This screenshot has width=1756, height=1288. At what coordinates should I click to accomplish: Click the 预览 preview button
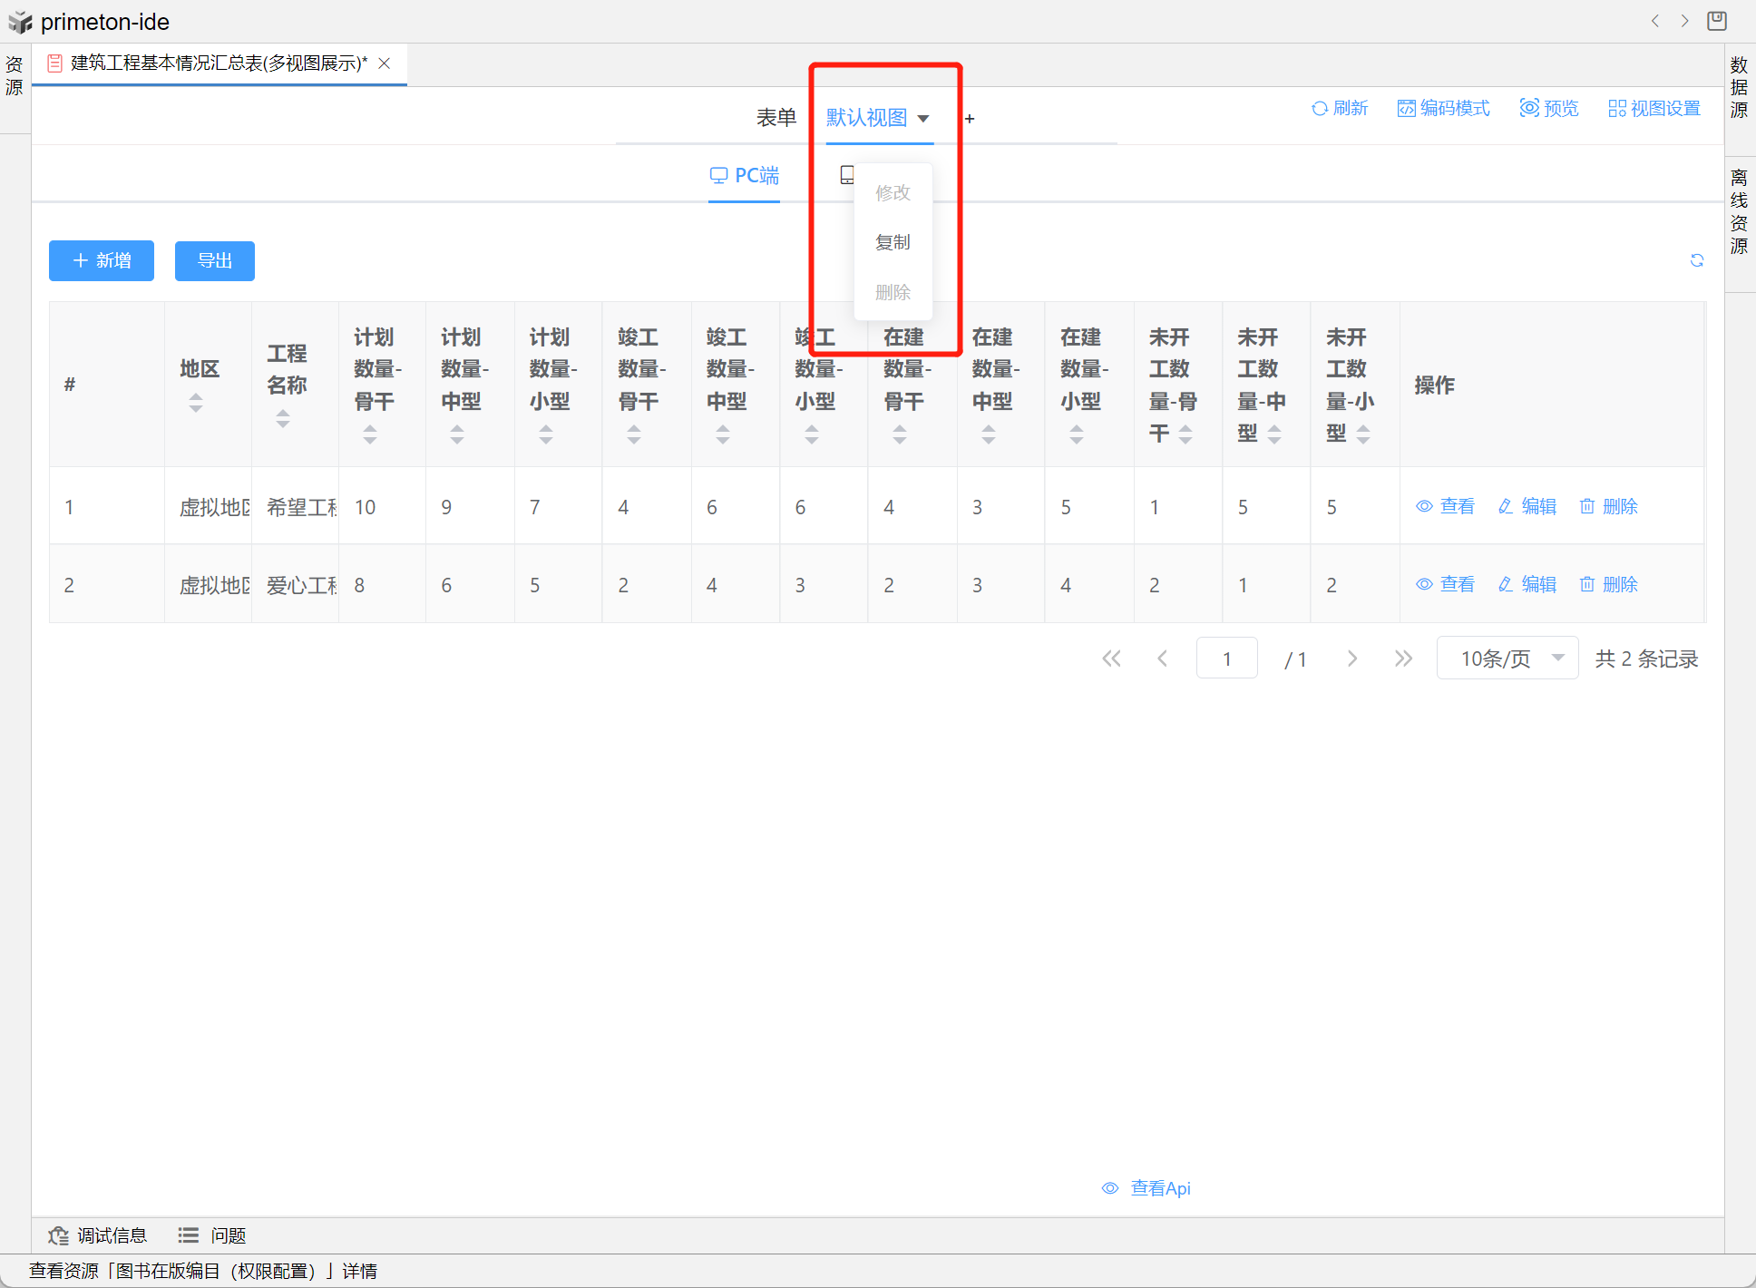point(1549,109)
